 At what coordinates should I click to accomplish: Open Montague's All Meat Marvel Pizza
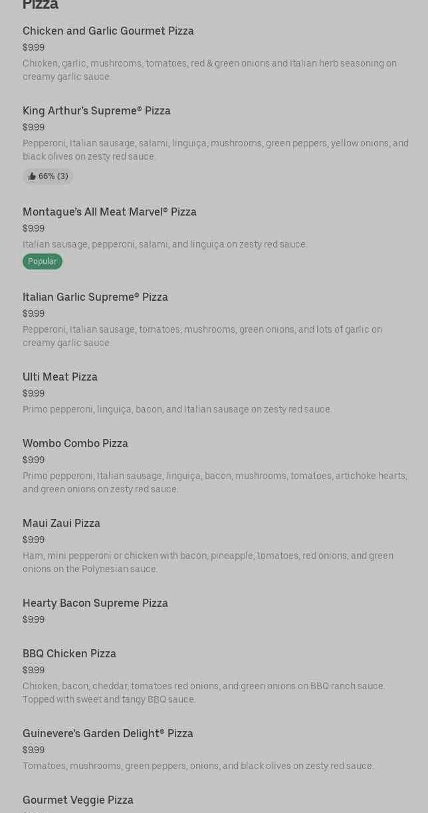[110, 212]
